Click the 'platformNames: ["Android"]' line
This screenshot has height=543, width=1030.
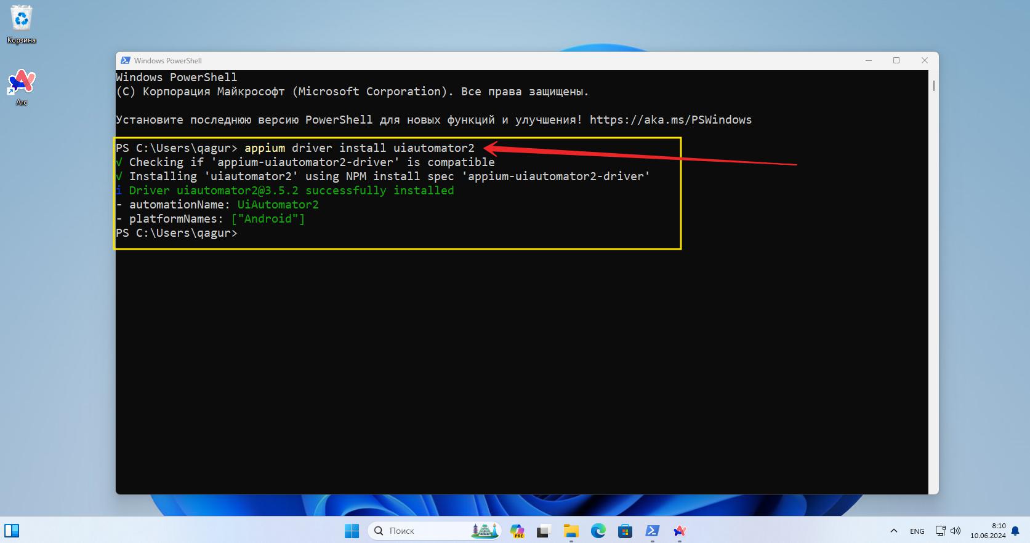(211, 219)
